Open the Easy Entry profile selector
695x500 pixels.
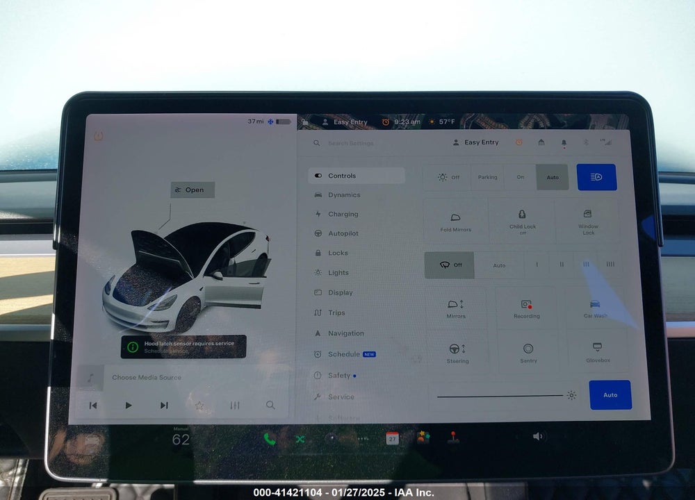(475, 142)
